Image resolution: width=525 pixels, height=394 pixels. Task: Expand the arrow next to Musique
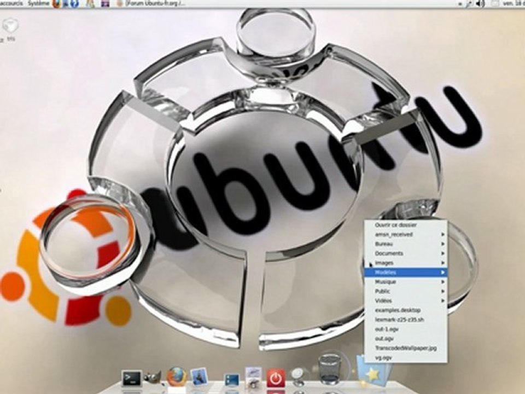tap(442, 282)
